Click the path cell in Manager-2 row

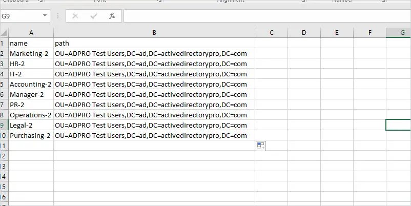[x=154, y=94]
